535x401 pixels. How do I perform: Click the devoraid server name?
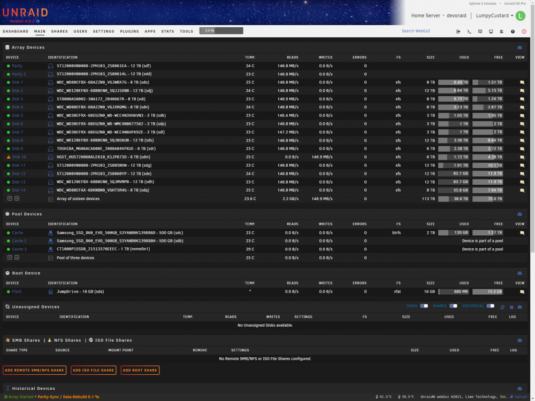pyautogui.click(x=456, y=15)
